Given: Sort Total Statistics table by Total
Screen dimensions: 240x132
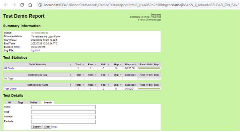Looking at the screenshot, I should (x=78, y=65).
